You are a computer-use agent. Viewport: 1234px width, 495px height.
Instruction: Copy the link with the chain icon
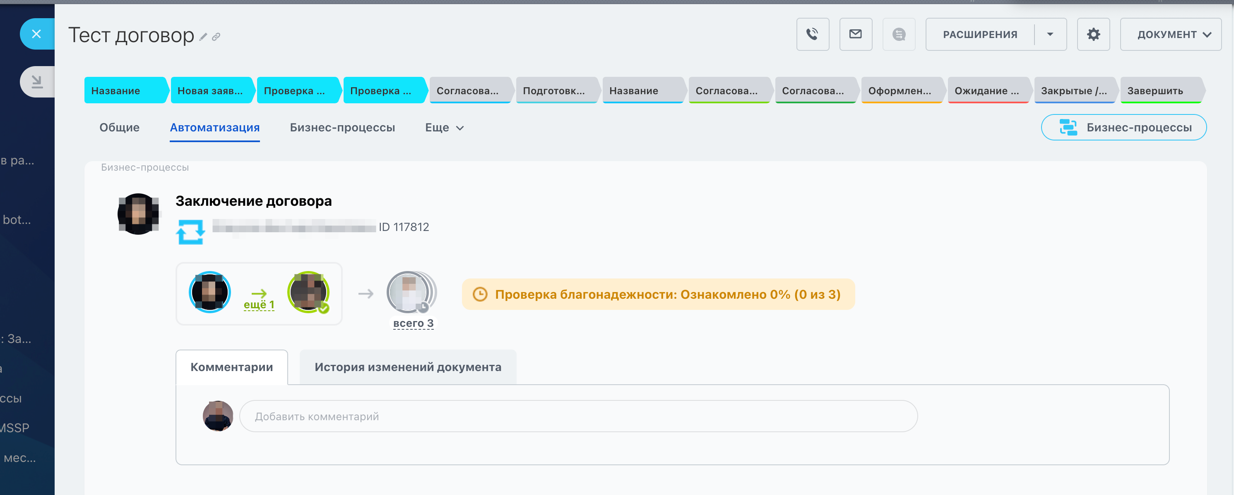click(216, 37)
